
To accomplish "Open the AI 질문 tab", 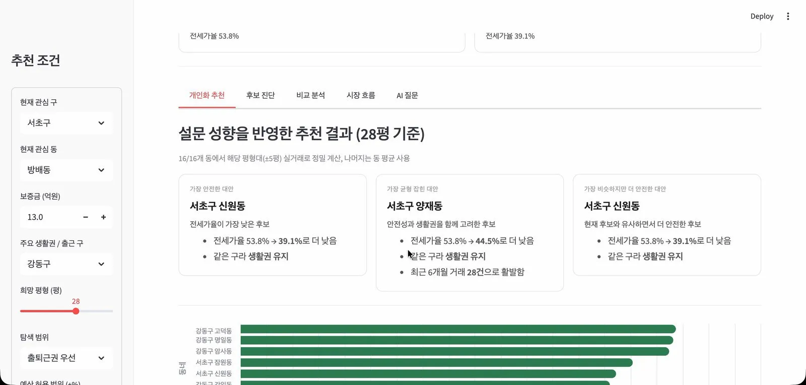I will (407, 95).
